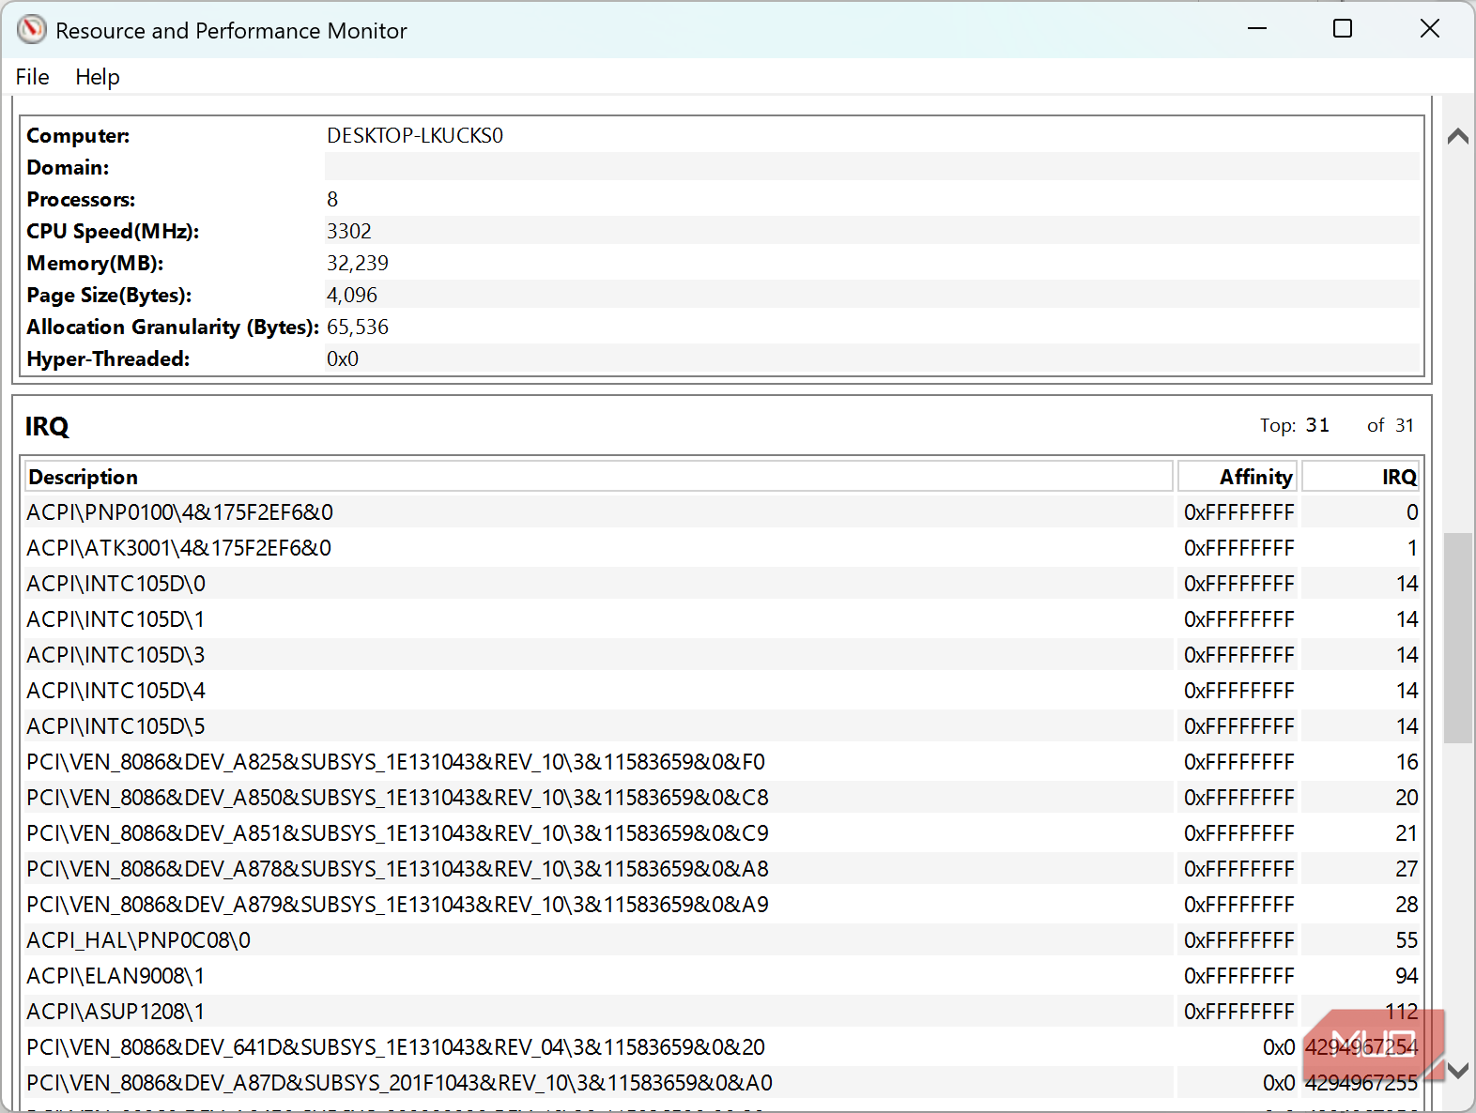Minimize the Resource and Performance Monitor window
This screenshot has height=1113, width=1476.
1257,29
